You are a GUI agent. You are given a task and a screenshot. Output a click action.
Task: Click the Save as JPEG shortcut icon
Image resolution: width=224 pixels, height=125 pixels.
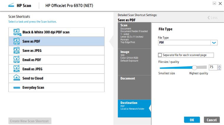tap(16, 50)
